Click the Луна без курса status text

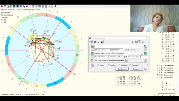(22, 95)
